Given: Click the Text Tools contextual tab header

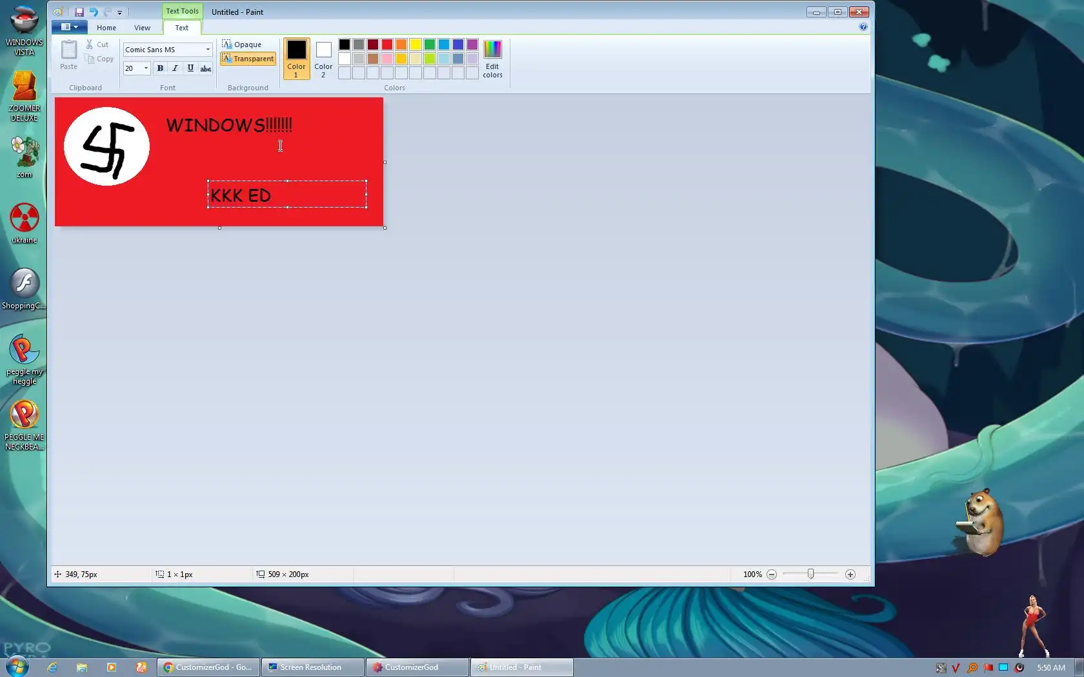Looking at the screenshot, I should tap(182, 11).
